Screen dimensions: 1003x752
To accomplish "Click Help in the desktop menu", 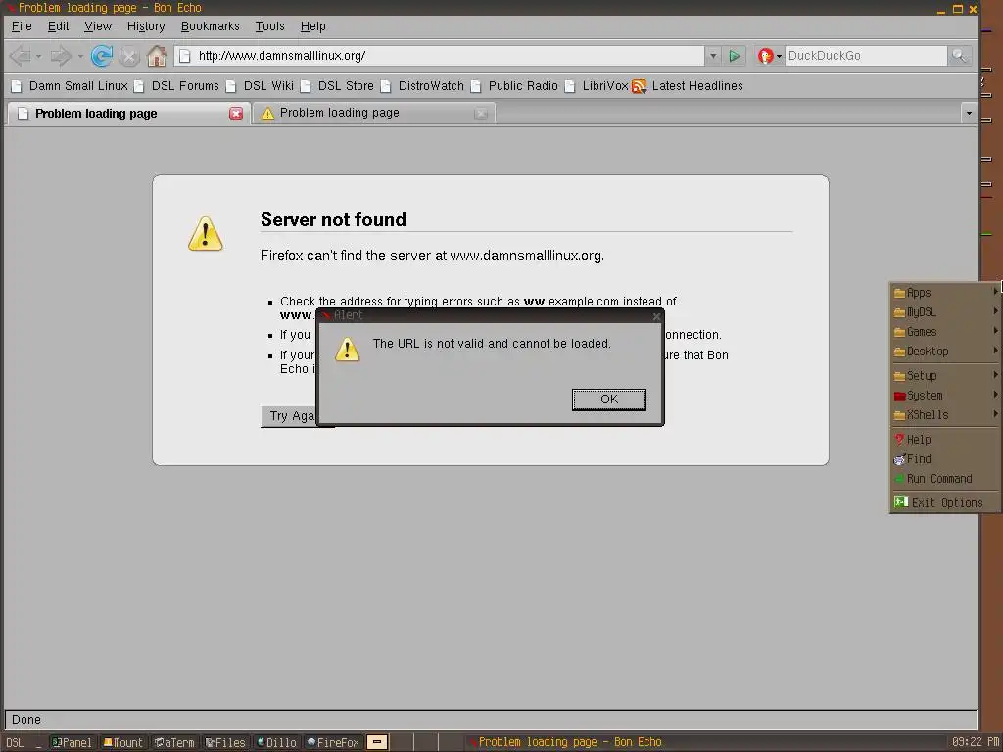I will click(x=945, y=440).
